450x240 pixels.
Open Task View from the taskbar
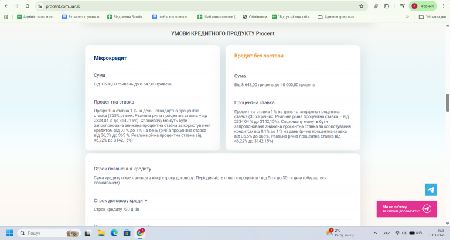(x=87, y=233)
